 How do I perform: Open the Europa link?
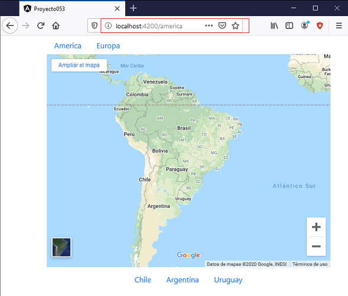click(108, 46)
